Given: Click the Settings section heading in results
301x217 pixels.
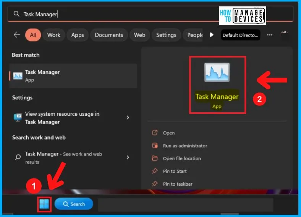Looking at the screenshot, I should [22, 98].
